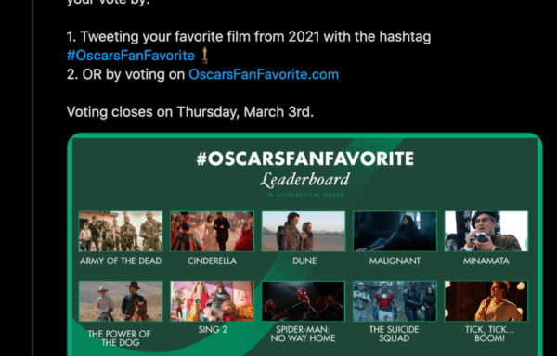Visit OscarsFanFavorite.com link
The width and height of the screenshot is (557, 356).
tap(264, 74)
